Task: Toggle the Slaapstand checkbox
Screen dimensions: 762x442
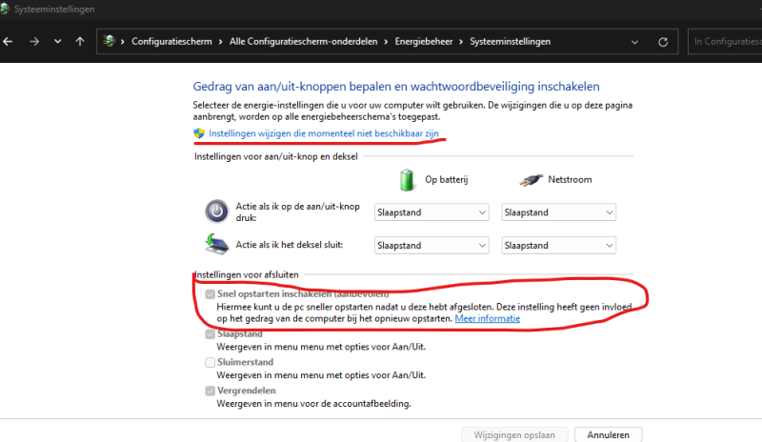Action: tap(210, 334)
